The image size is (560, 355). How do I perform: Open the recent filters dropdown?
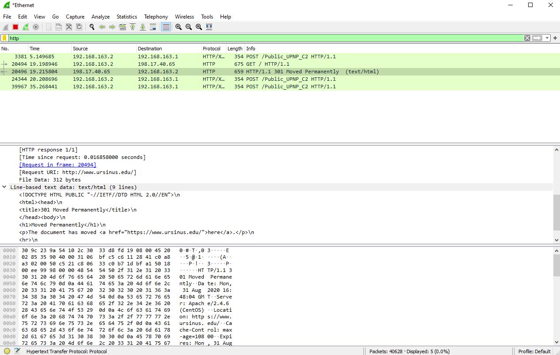(x=547, y=38)
